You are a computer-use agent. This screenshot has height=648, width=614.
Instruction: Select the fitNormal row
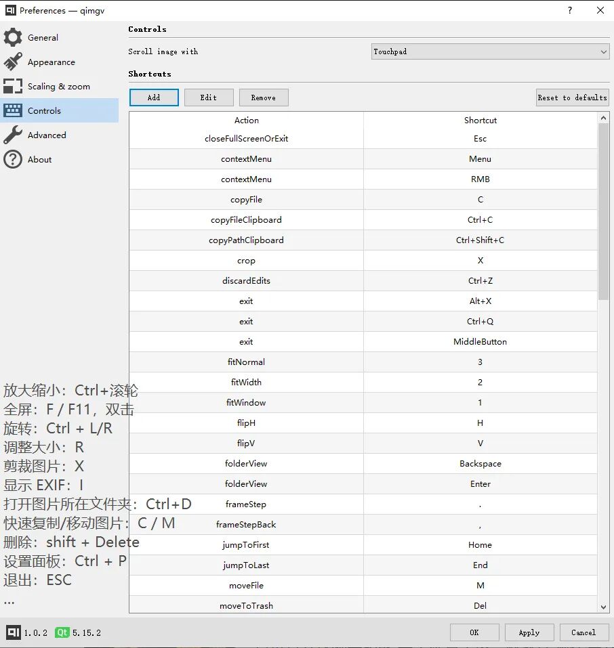(x=363, y=362)
